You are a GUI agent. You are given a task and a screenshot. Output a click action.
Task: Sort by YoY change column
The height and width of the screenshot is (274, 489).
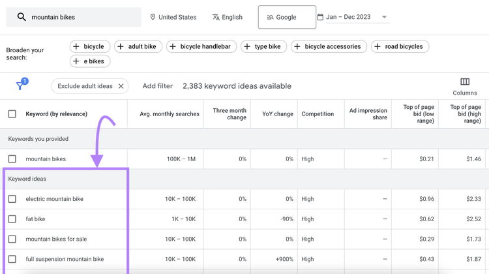(278, 114)
